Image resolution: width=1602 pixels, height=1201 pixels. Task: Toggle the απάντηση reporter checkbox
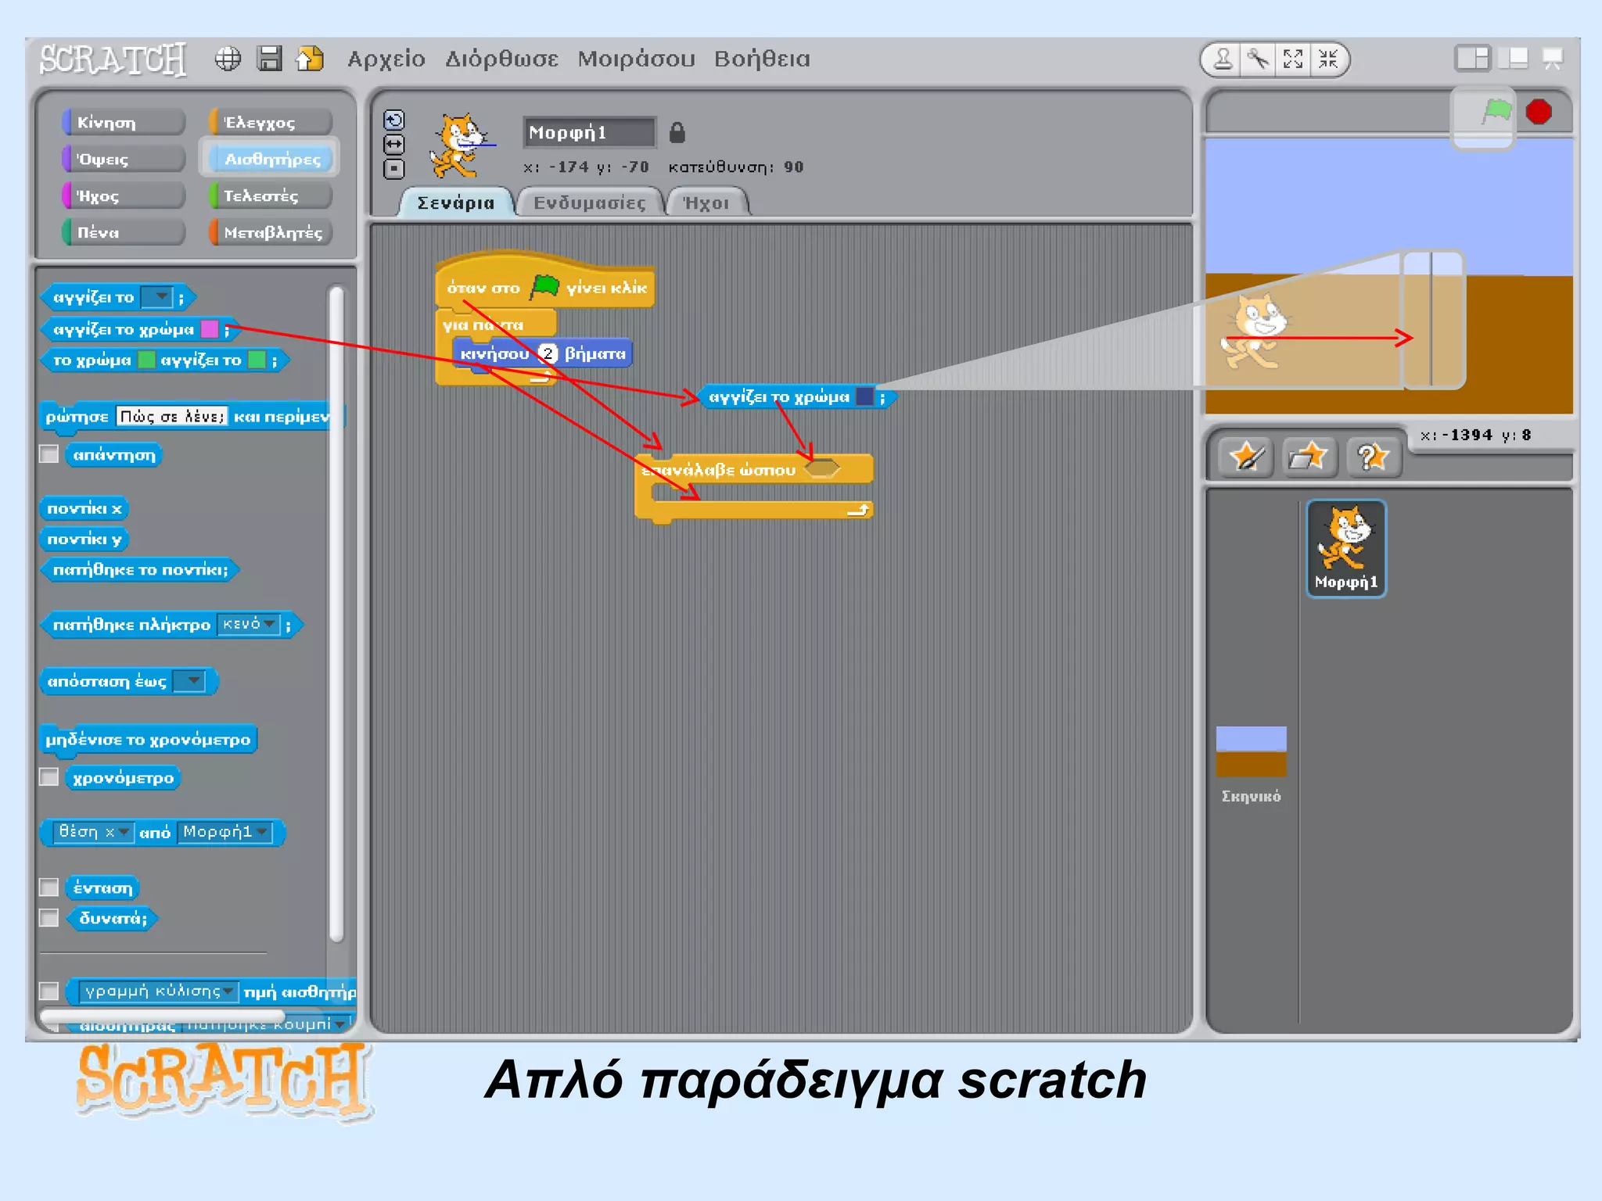pos(49,454)
